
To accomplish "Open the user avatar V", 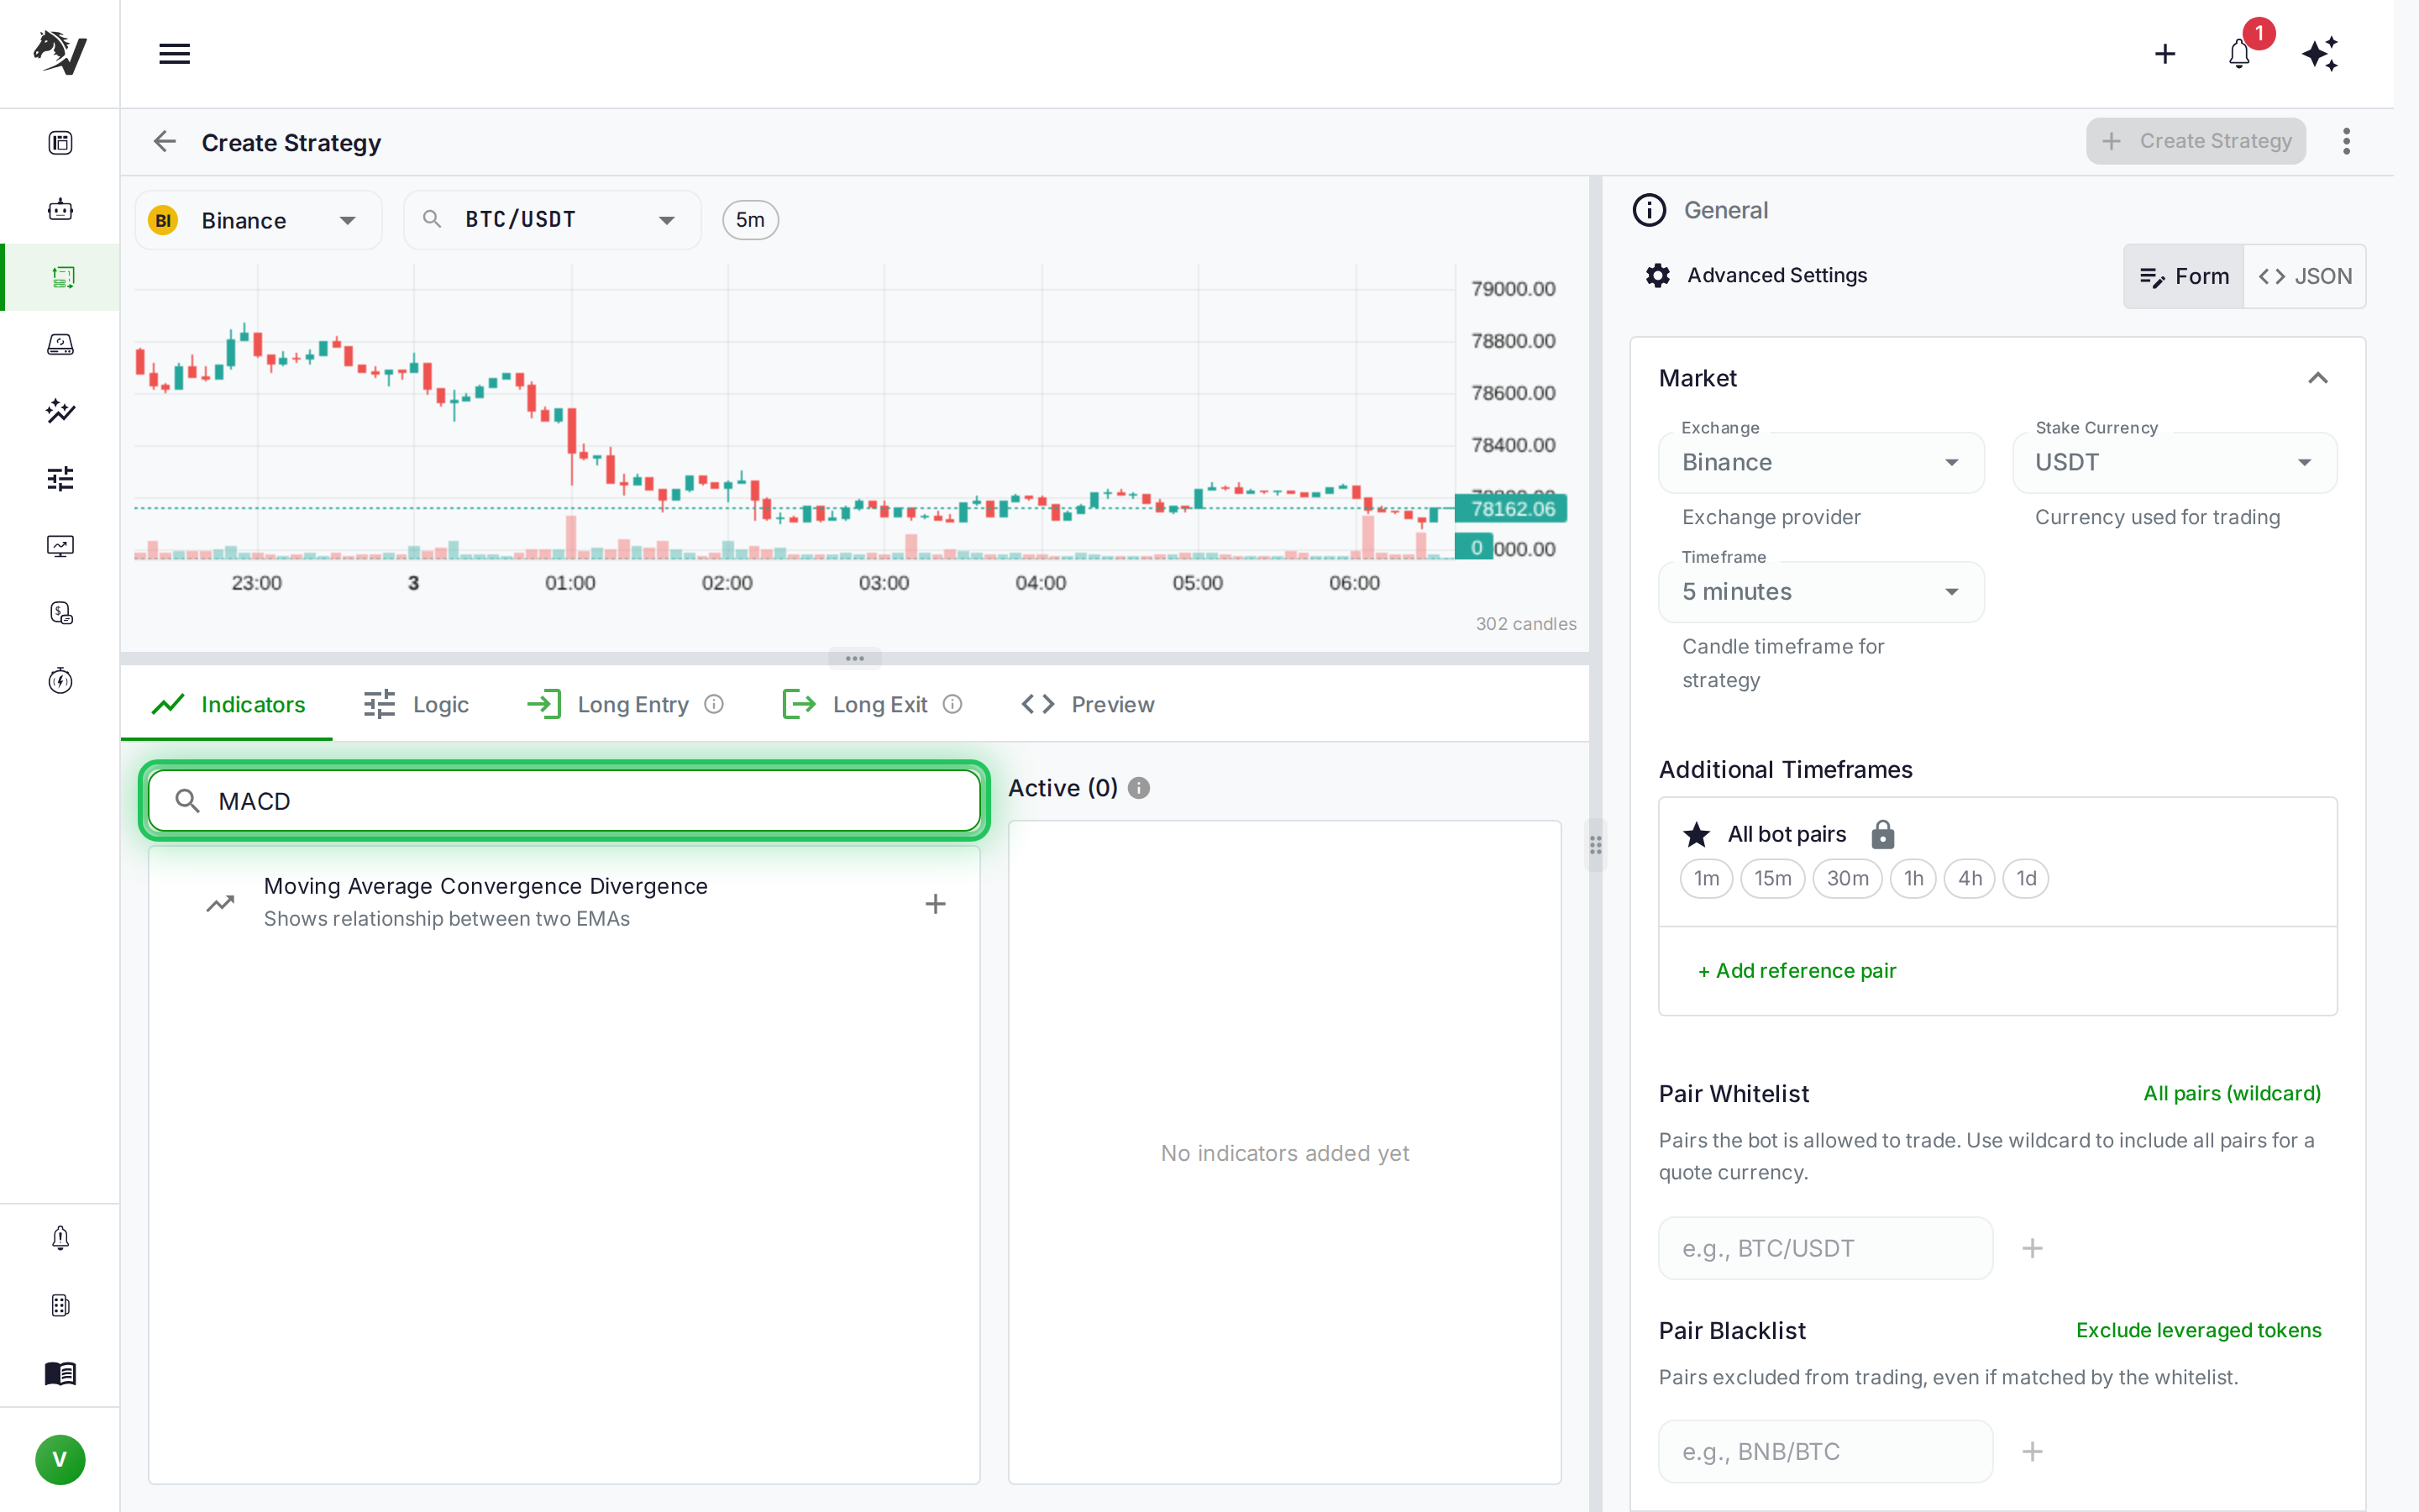I will (x=60, y=1460).
